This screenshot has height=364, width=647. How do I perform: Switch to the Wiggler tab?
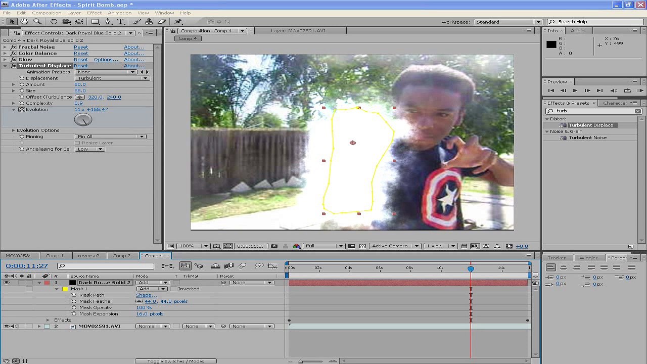pyautogui.click(x=588, y=258)
